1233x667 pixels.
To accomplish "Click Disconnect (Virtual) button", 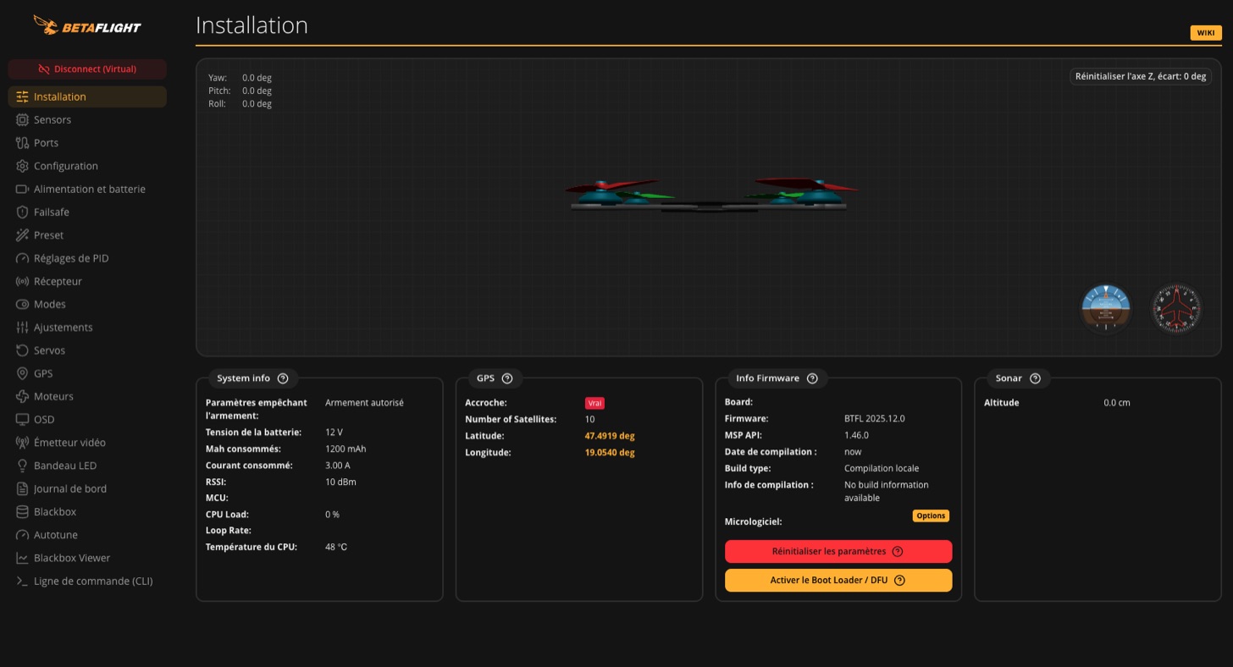I will click(87, 69).
